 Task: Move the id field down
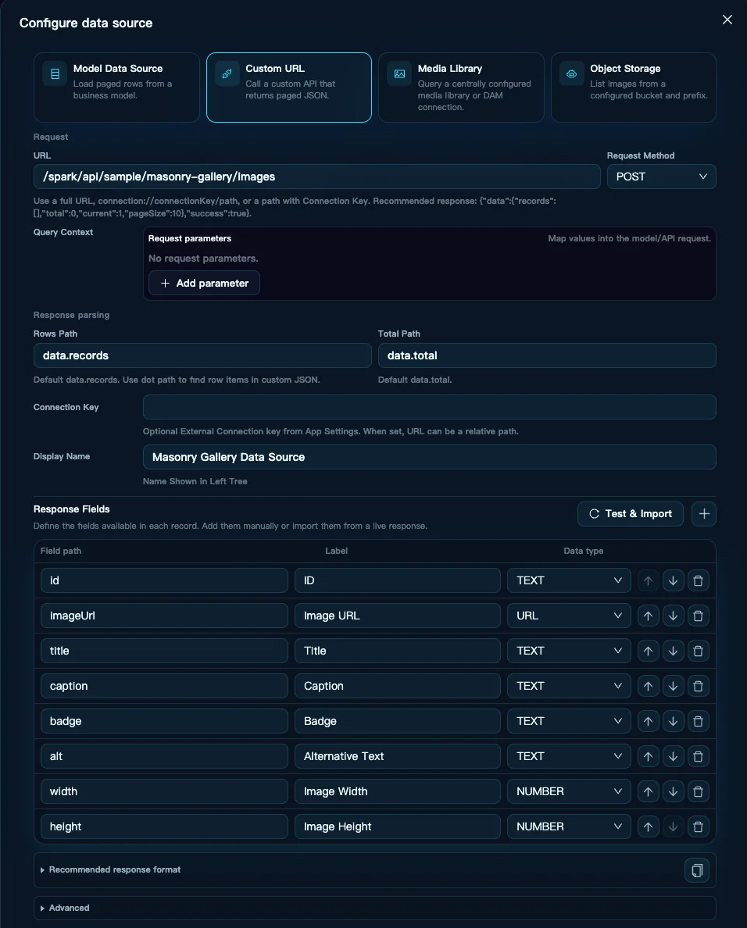click(x=673, y=580)
